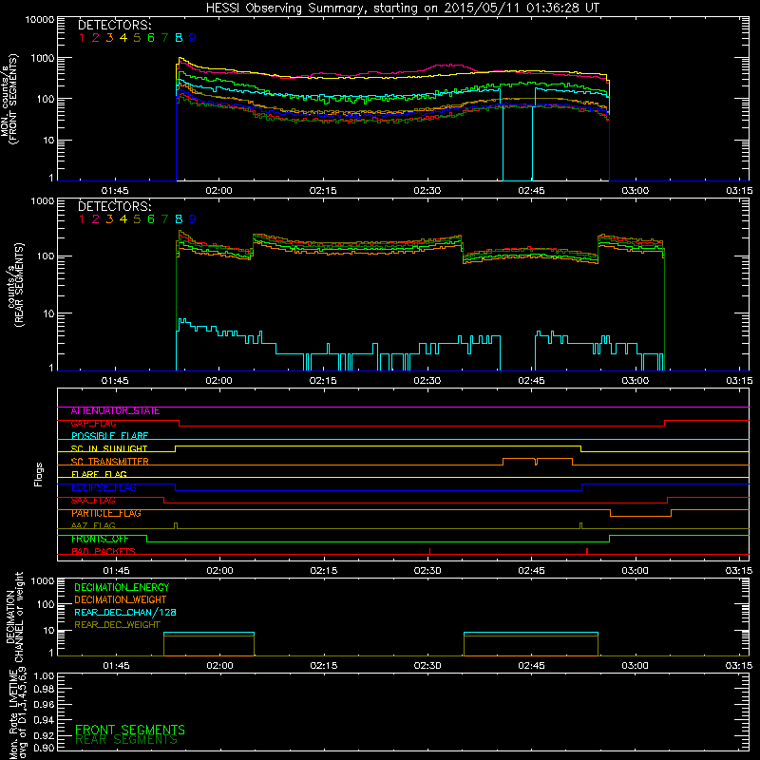The width and height of the screenshot is (760, 760).
Task: Select magenta detector 2 in front segments legend
Action: pyautogui.click(x=96, y=38)
